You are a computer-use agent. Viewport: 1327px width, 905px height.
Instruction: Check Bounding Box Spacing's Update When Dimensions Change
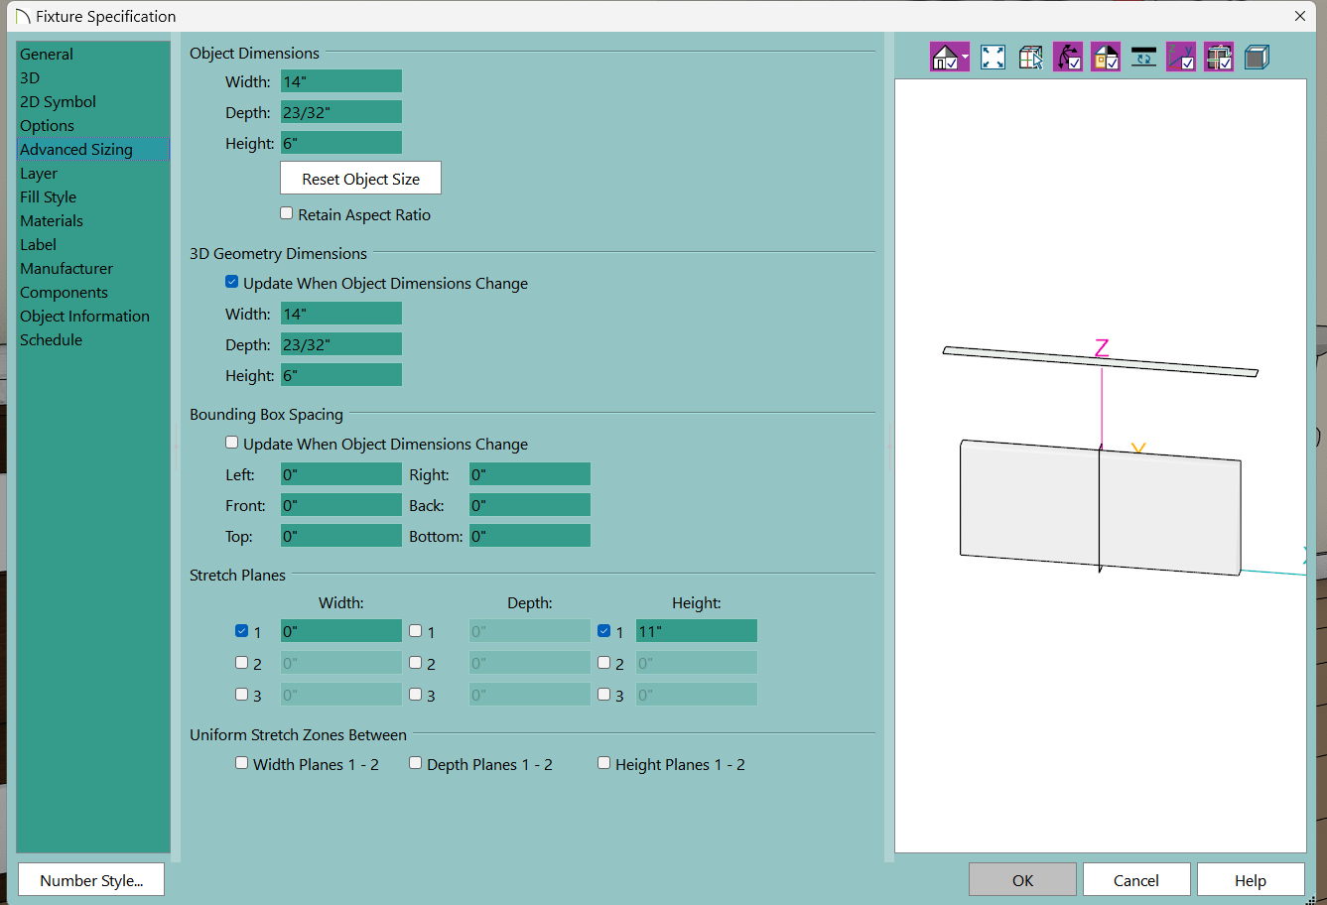tap(232, 443)
